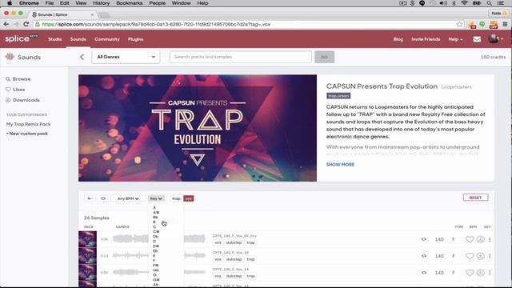512x288 pixels.
Task: Open the user avatar menu
Action: click(x=496, y=39)
